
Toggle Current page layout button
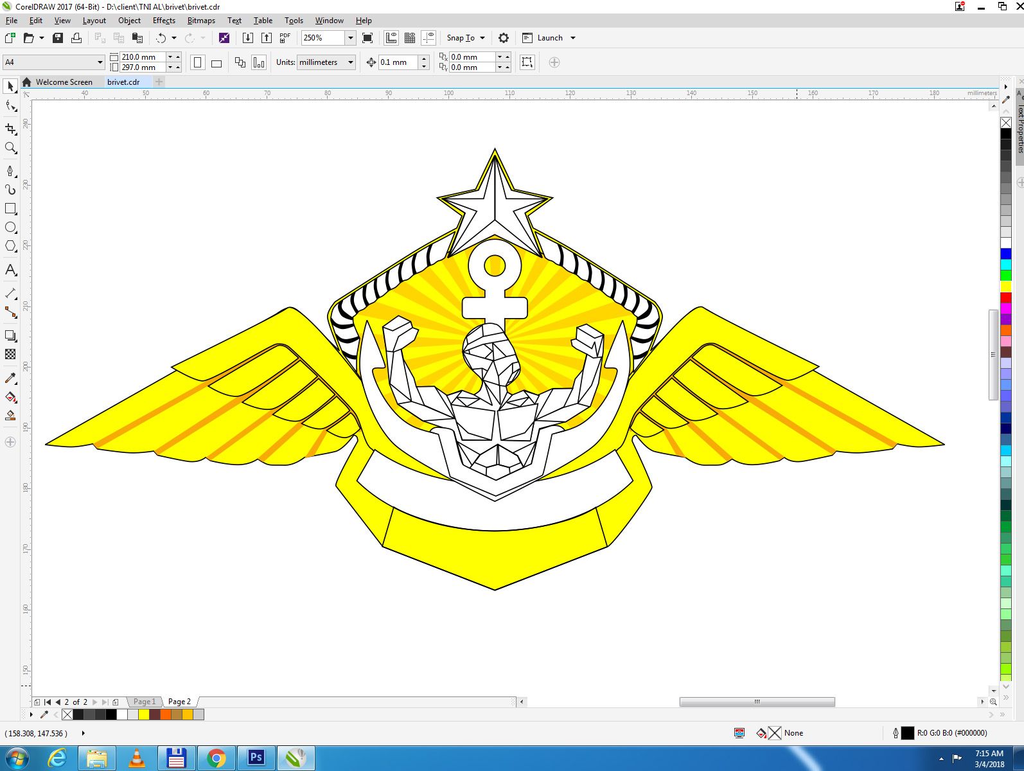pyautogui.click(x=259, y=62)
